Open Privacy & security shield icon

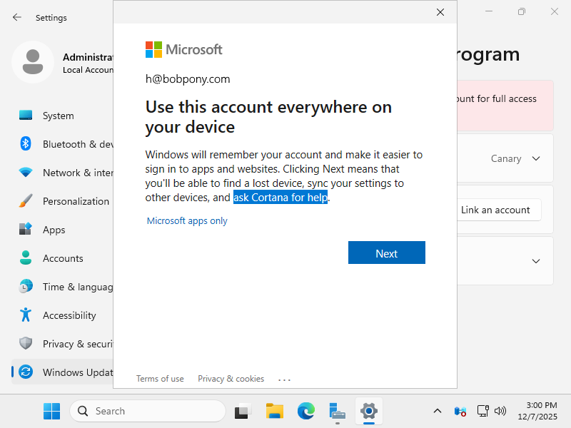pyautogui.click(x=26, y=343)
